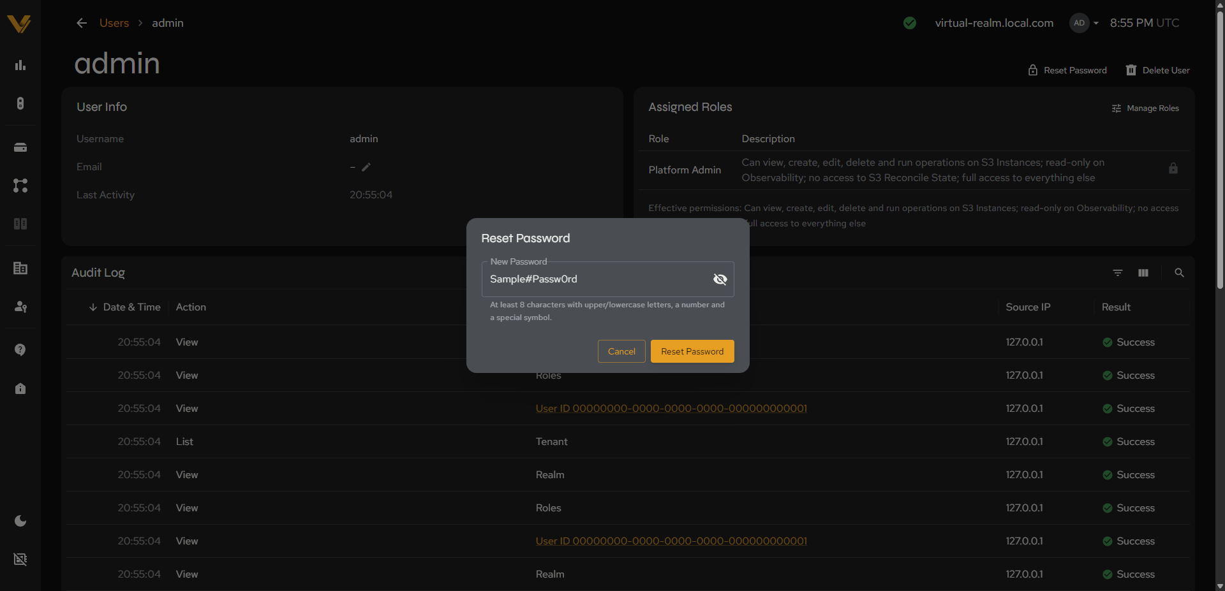Image resolution: width=1225 pixels, height=591 pixels.
Task: Search the Audit Log with magnifier icon
Action: 1179,273
